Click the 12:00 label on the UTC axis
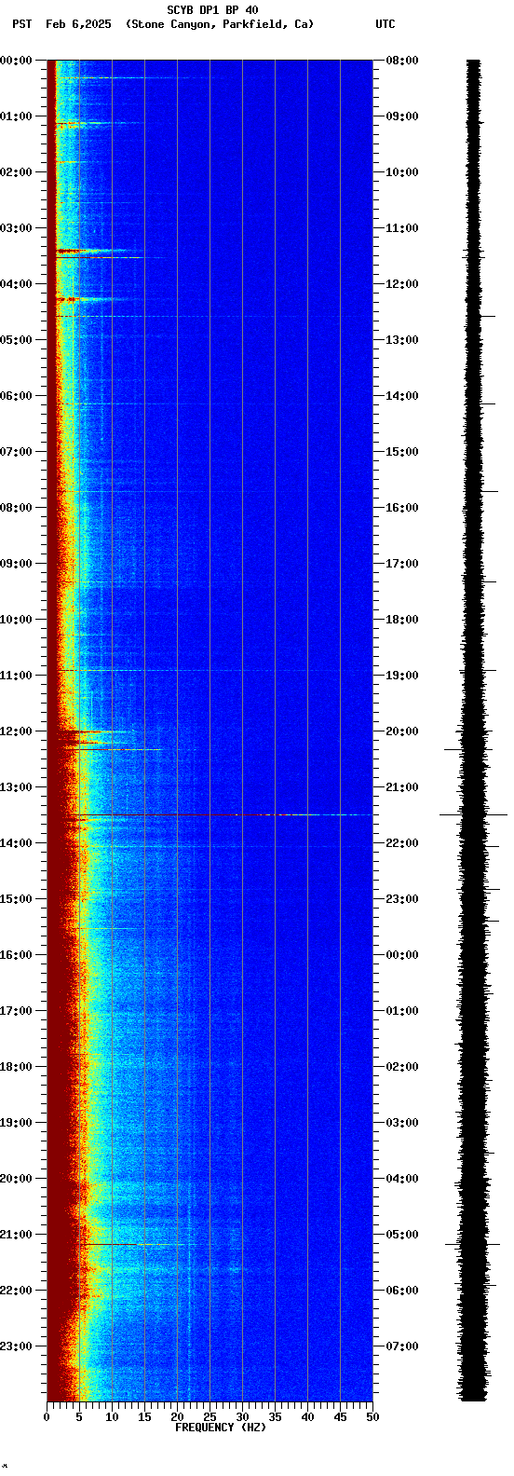 [402, 284]
